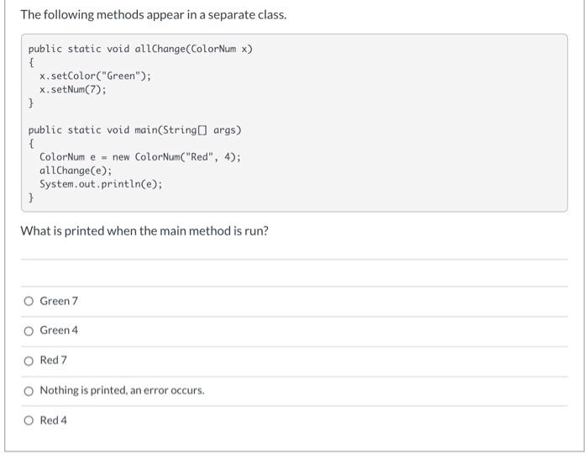Mark the "Red 4" radio button

[29, 420]
